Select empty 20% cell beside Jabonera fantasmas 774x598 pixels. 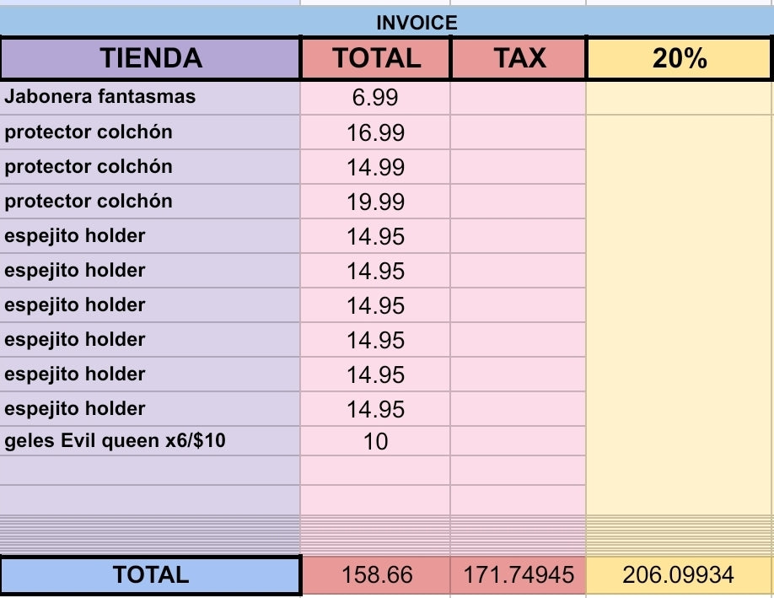coord(680,98)
